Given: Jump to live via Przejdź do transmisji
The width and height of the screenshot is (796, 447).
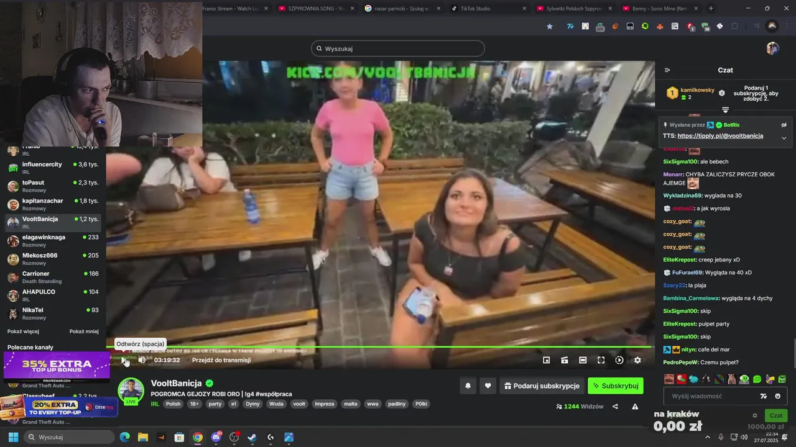Looking at the screenshot, I should point(221,360).
